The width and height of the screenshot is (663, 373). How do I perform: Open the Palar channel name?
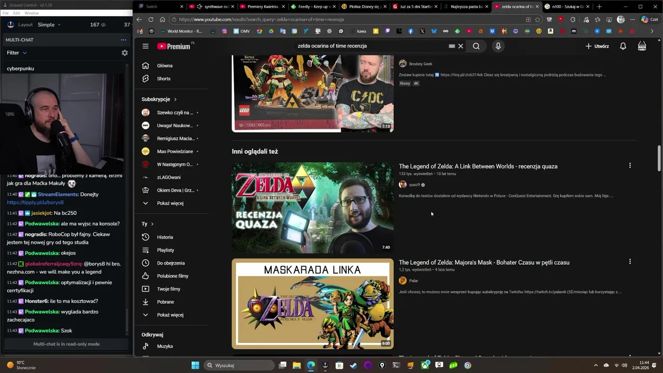[413, 281]
